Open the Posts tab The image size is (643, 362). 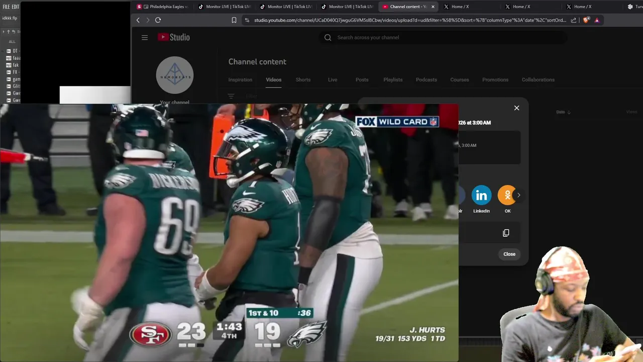tap(362, 79)
